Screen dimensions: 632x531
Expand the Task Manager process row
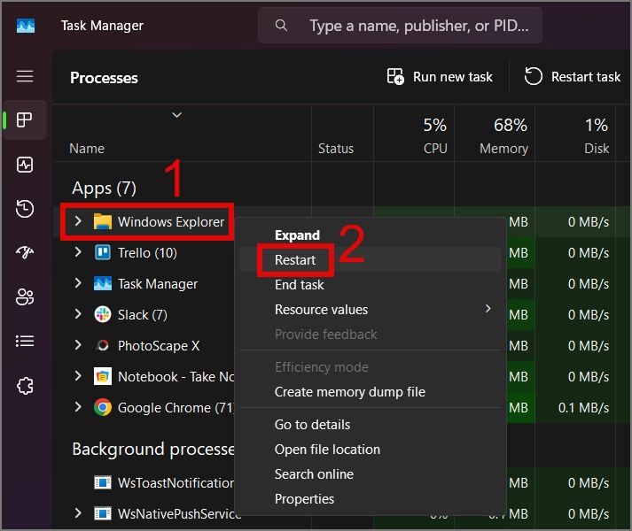78,283
